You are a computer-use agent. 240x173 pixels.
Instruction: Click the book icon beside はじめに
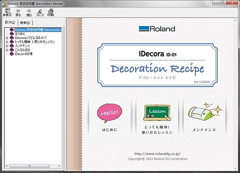[12, 34]
